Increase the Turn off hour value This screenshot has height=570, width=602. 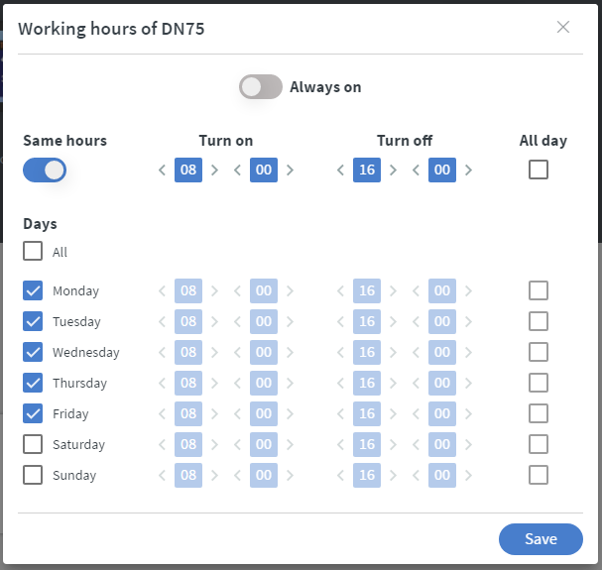click(393, 171)
